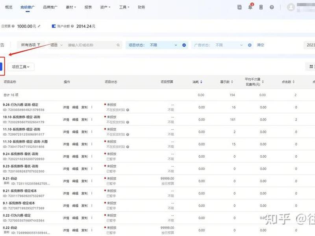Click the 99999.00 budget of 9.21-自动
Image resolution: width=315 pixels, height=236 pixels.
click(x=167, y=179)
